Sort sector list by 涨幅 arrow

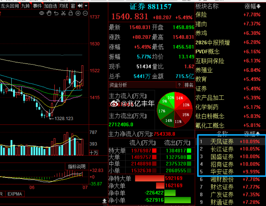point(258,6)
